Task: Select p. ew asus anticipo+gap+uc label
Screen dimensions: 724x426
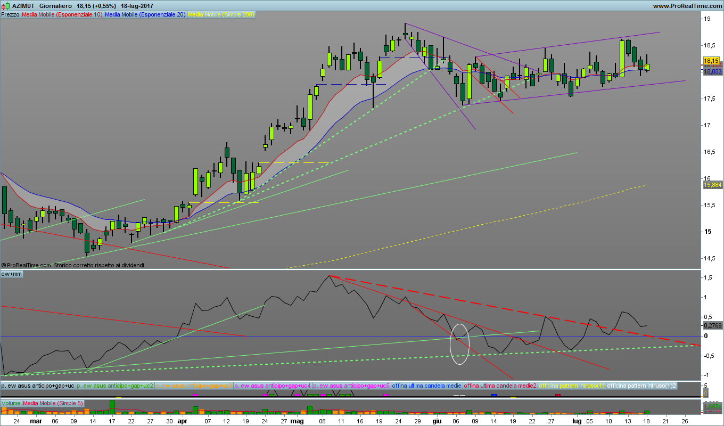Action: [38, 385]
